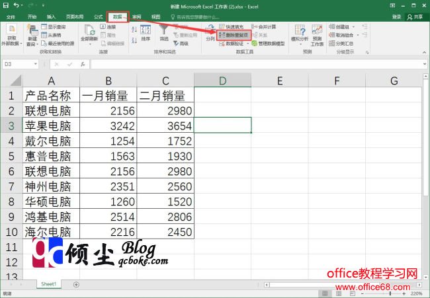Switch to the 页面布局 (Page Layout) tab
Screen dimensions: 430x298
[x=75, y=17]
